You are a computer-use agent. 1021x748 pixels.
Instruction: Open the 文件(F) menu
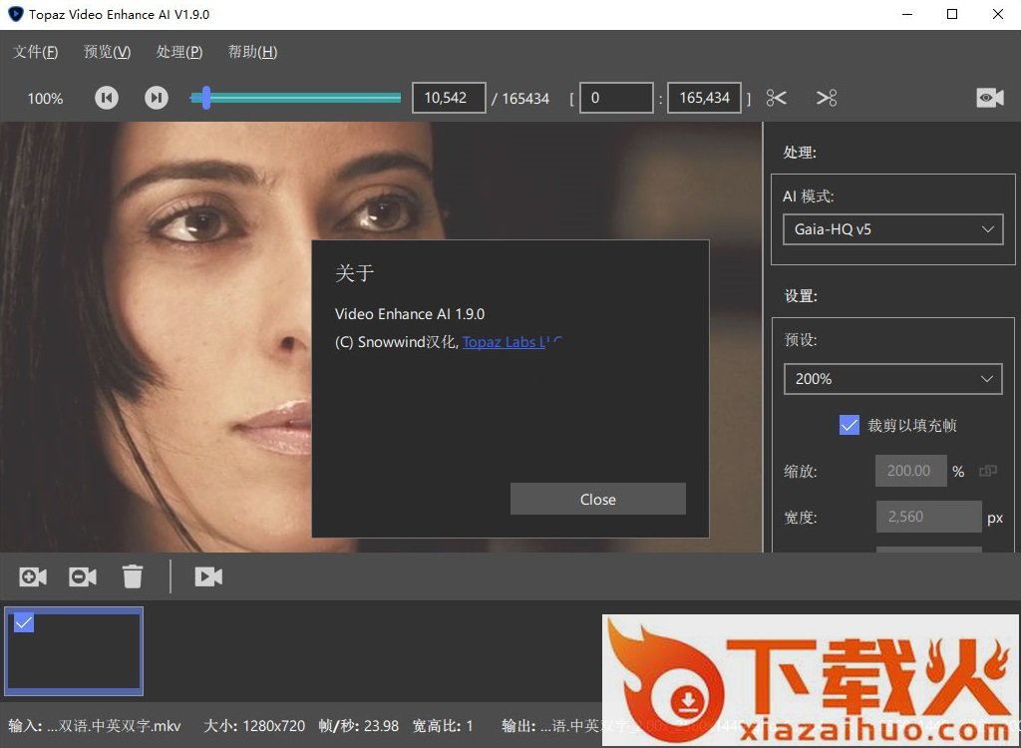35,52
